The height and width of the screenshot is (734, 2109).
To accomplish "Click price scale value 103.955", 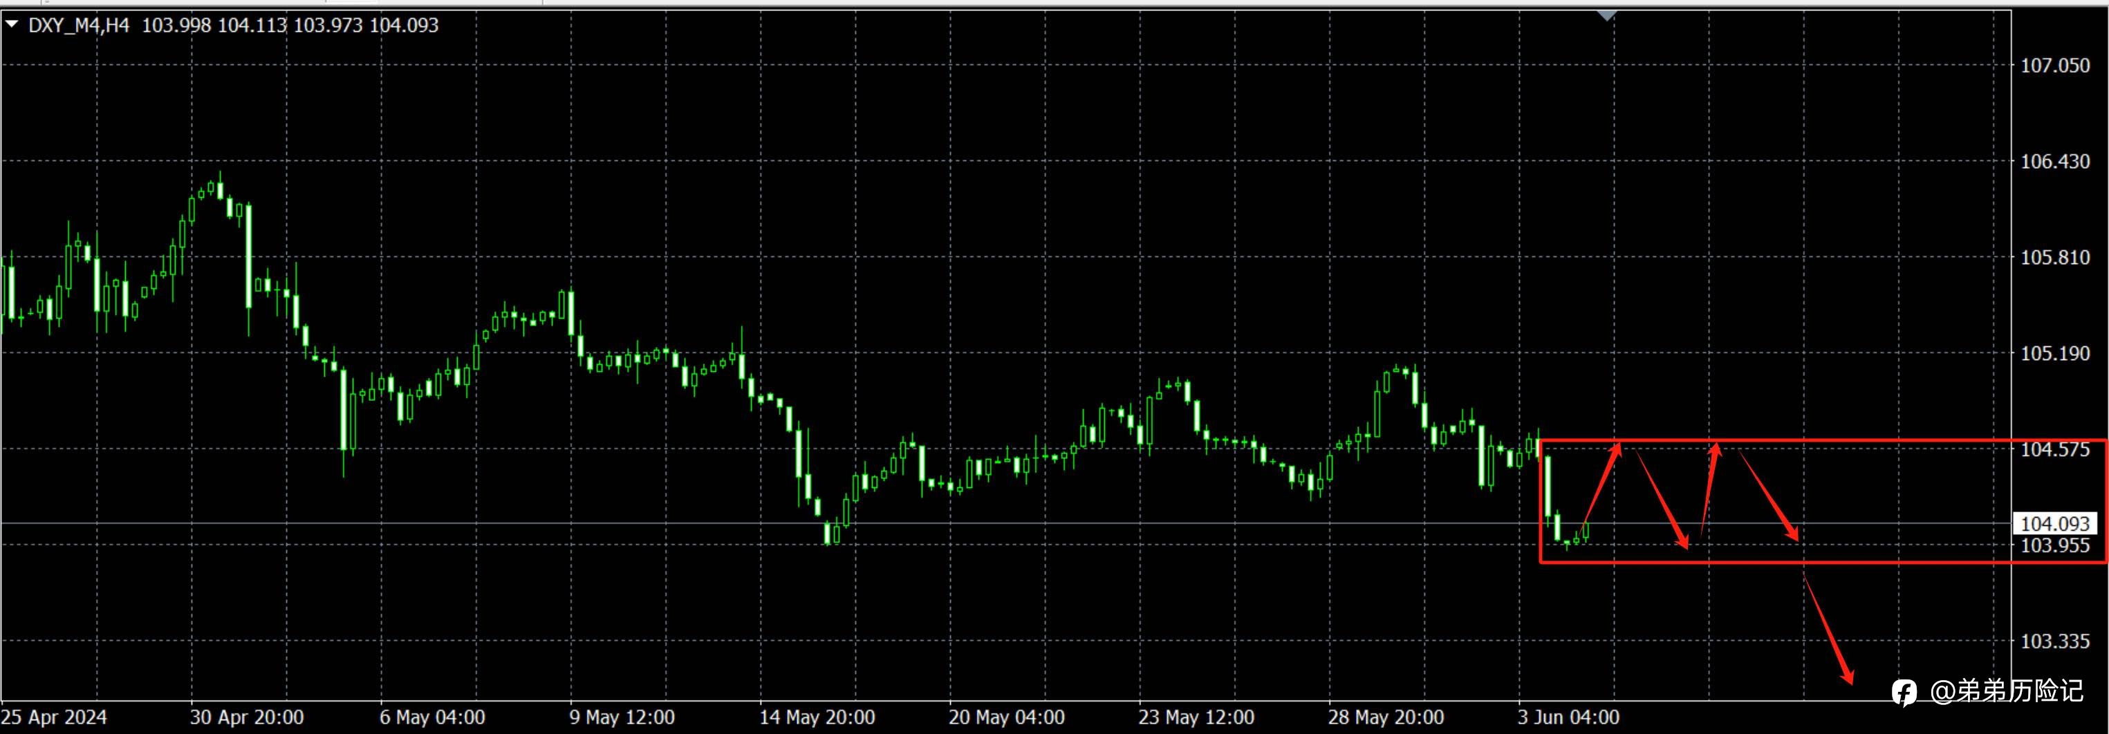I will point(2055,546).
